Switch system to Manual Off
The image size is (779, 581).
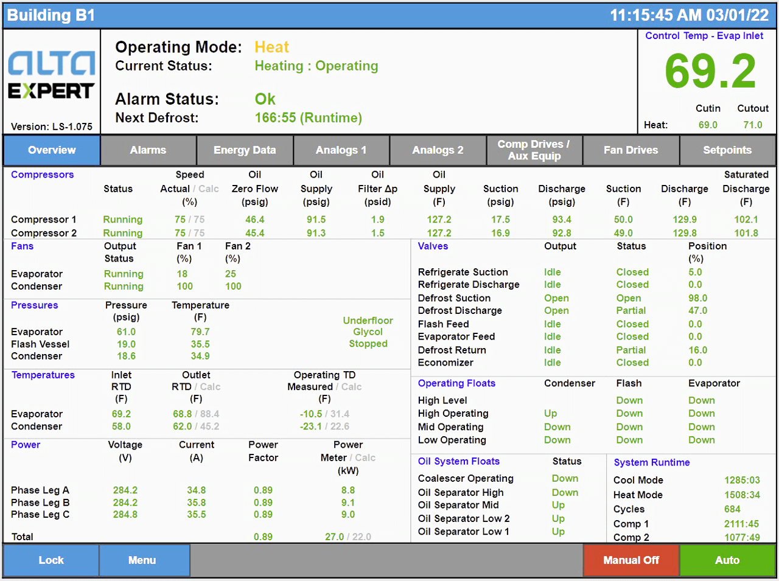coord(631,560)
